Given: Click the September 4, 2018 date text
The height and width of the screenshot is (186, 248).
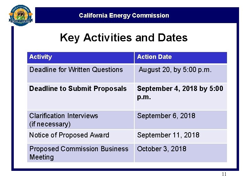Looking at the screenshot, I should tap(180, 89).
